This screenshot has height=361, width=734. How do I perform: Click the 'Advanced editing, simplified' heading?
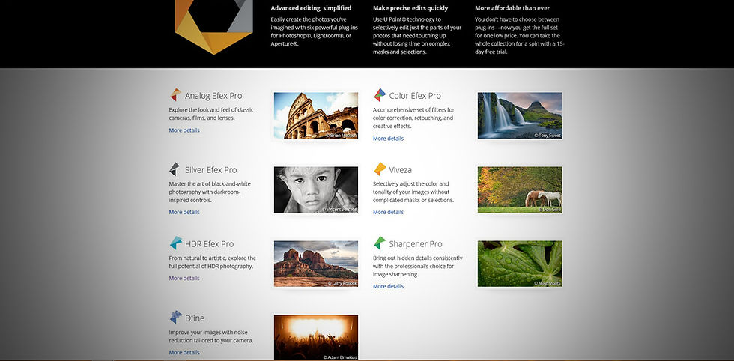pyautogui.click(x=311, y=8)
